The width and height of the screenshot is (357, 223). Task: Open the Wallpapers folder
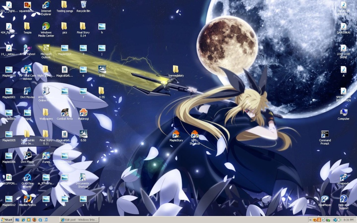tap(46, 114)
